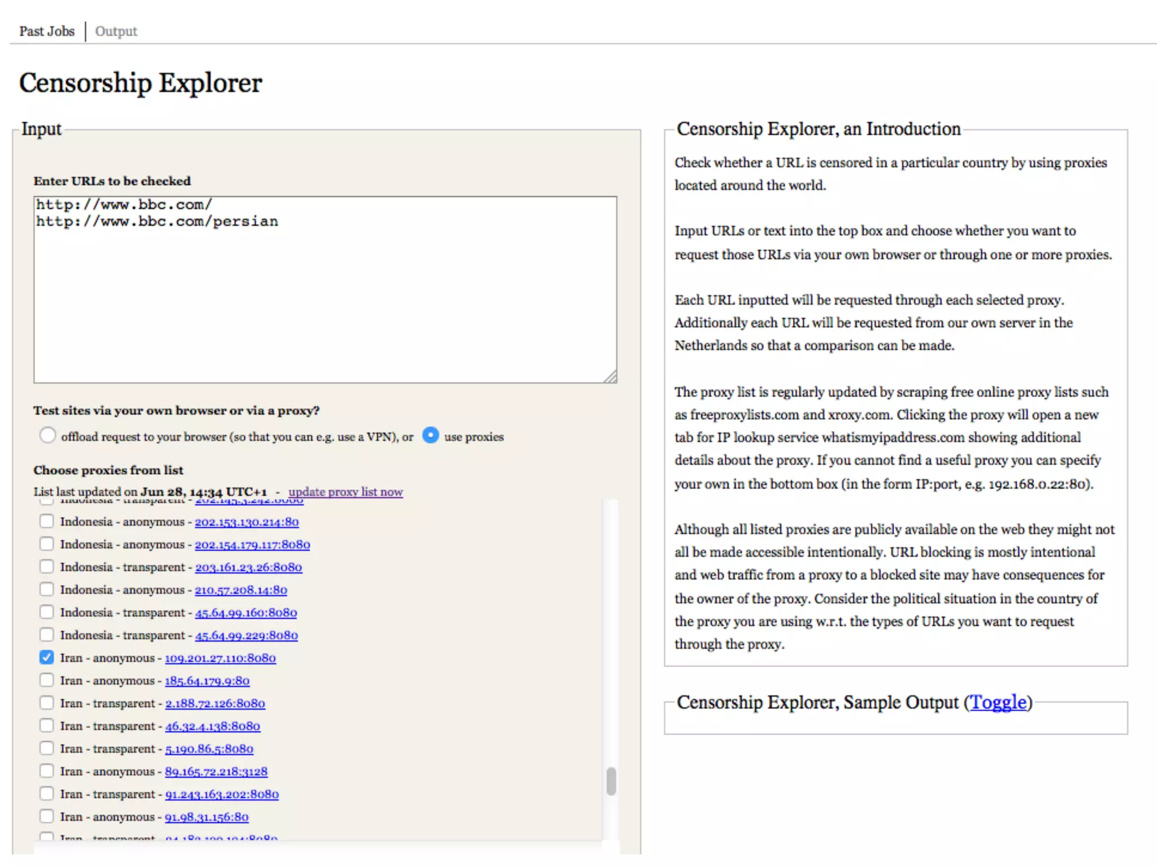Check Iran transparent proxy 2.188.72.126:8080
The image size is (1157, 867).
(x=47, y=703)
